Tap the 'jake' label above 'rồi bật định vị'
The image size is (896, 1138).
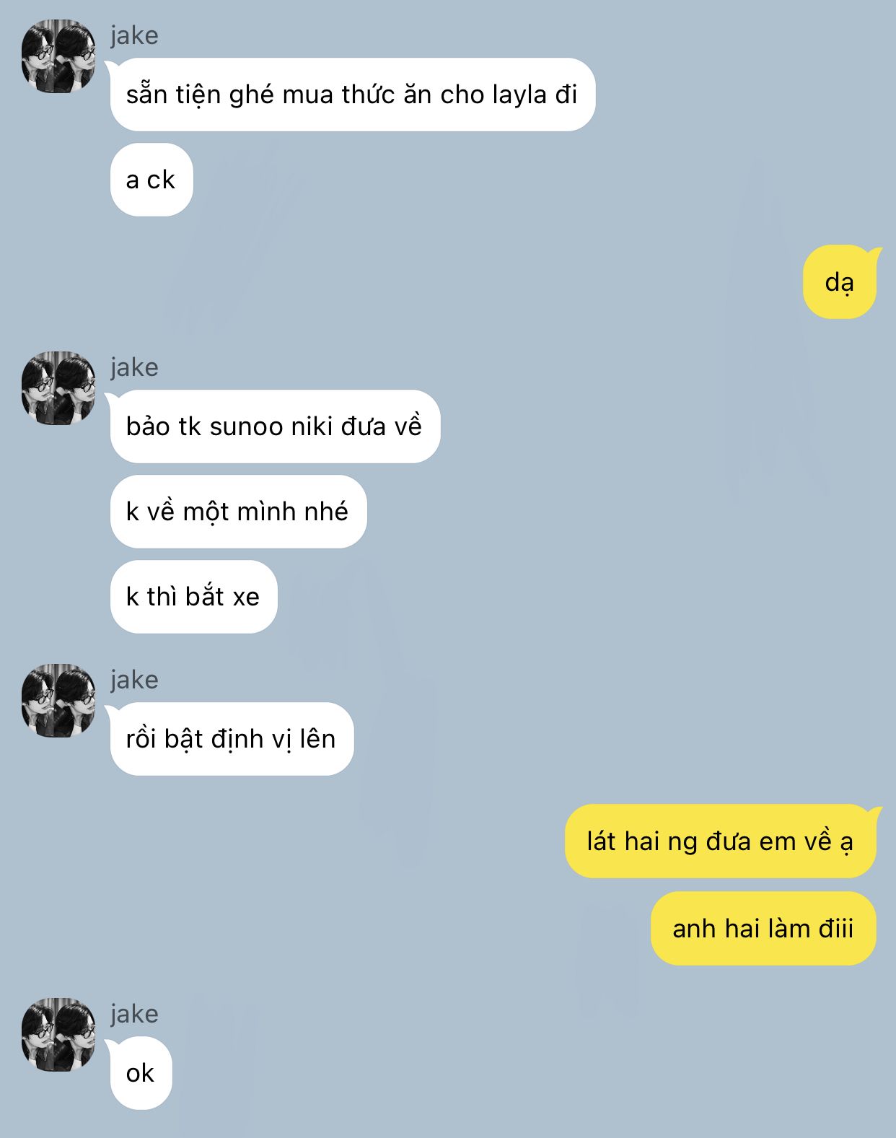click(x=134, y=680)
